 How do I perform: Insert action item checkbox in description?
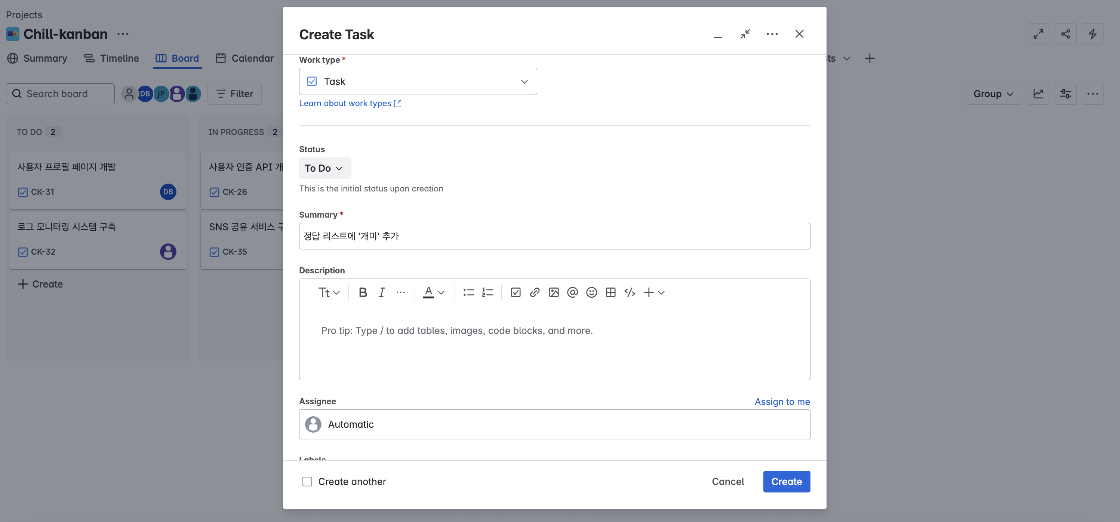516,292
